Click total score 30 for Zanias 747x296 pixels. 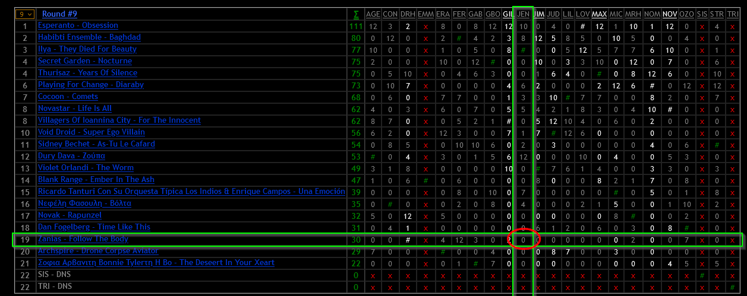click(x=356, y=240)
